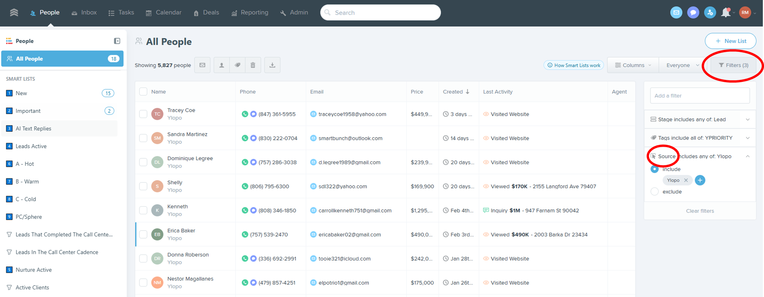
Task: Open the Deals tab in top navigation
Action: pyautogui.click(x=206, y=13)
